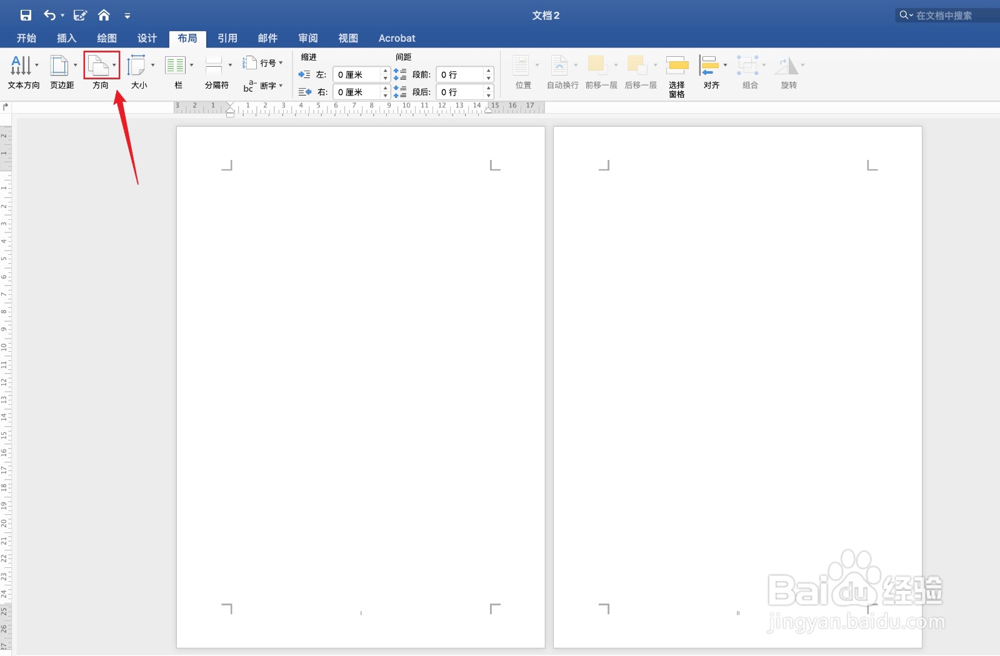Click the right indent 右 input field
The width and height of the screenshot is (1000, 656).
click(357, 92)
